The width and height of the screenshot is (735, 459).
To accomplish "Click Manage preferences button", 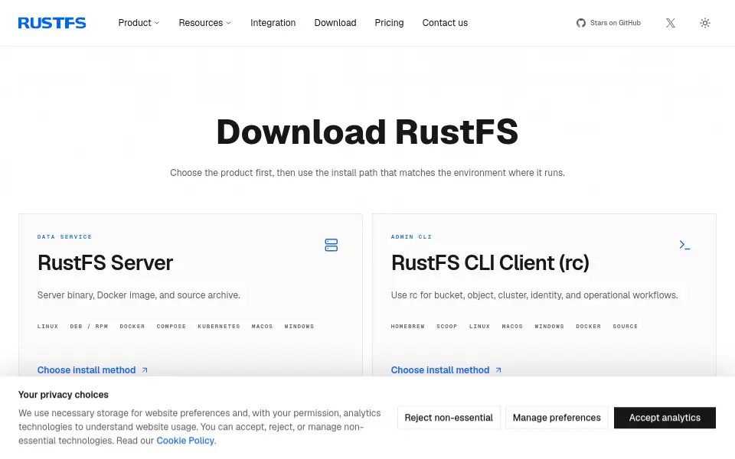I will [x=557, y=418].
